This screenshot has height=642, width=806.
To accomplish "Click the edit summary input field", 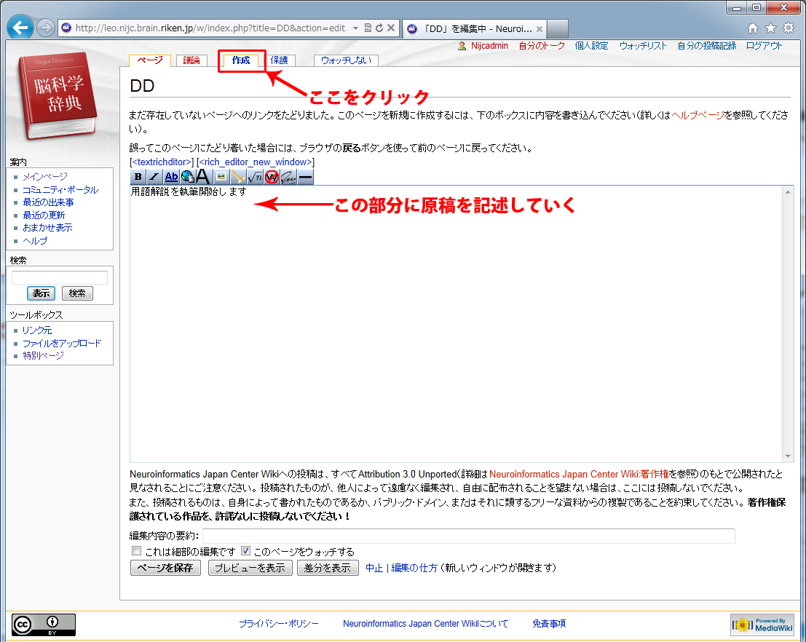I will (467, 536).
